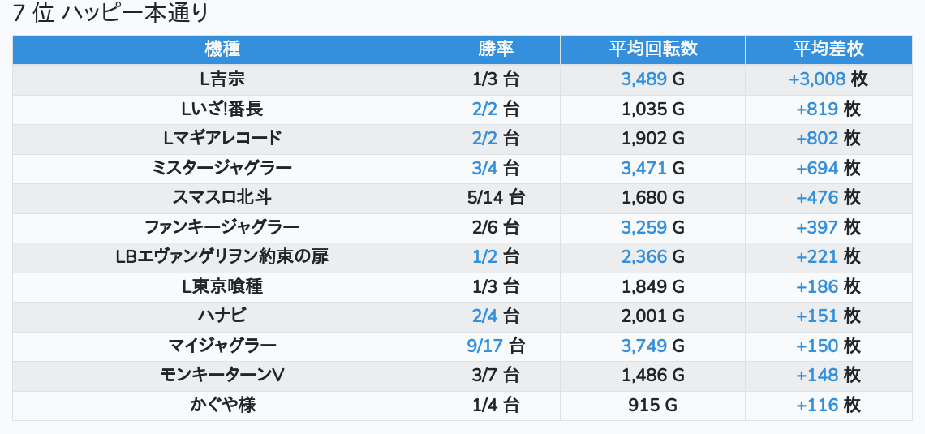The height and width of the screenshot is (434, 925).
Task: Open LBエヴァンゲリヲン約束の扉 entry
Action: click(222, 257)
